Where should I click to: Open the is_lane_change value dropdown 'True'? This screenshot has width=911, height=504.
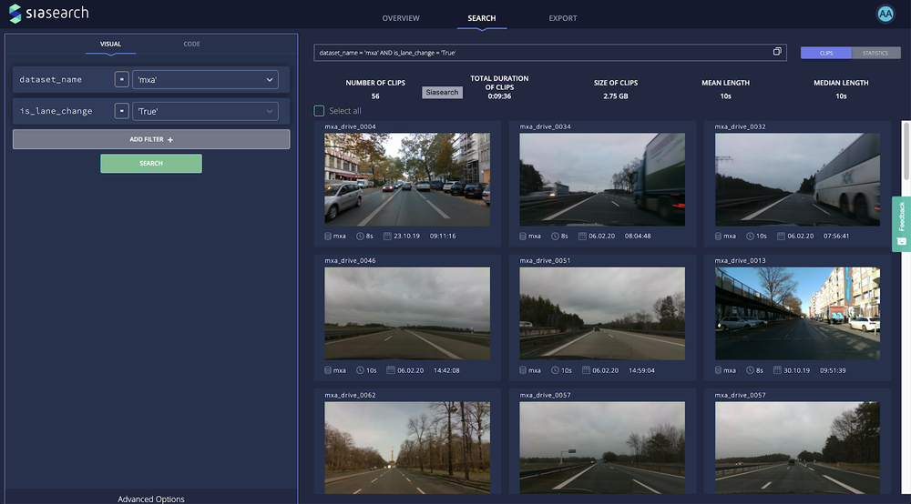pyautogui.click(x=205, y=111)
